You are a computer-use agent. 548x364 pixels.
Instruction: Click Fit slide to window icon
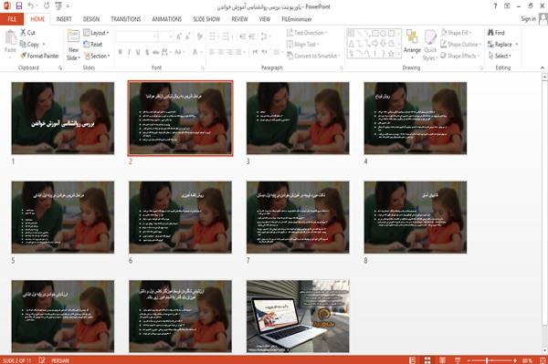(x=543, y=360)
